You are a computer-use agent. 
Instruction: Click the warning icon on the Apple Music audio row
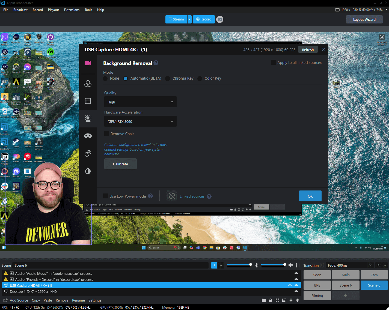coord(5,273)
